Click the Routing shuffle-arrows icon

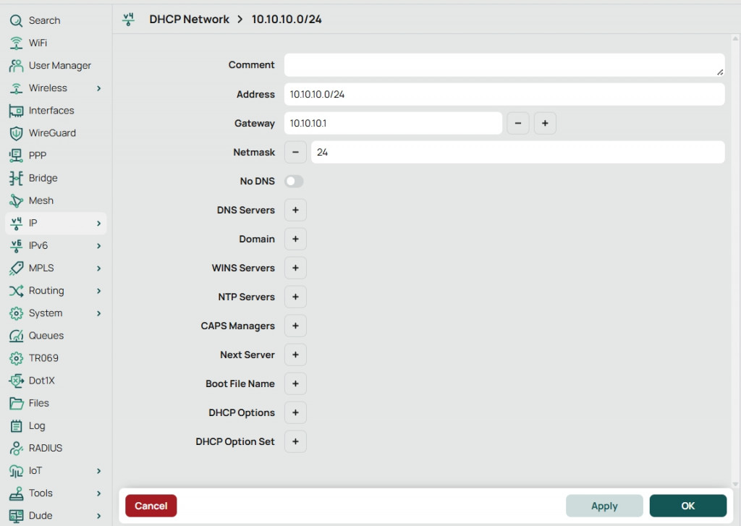[x=16, y=291]
